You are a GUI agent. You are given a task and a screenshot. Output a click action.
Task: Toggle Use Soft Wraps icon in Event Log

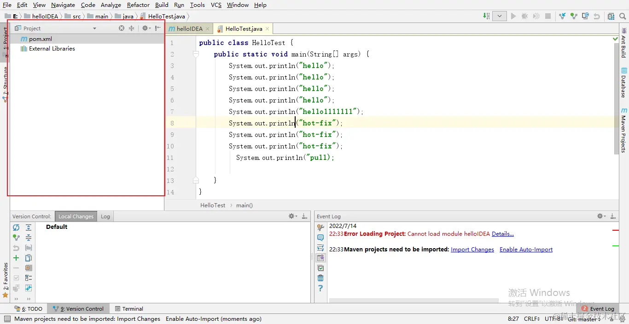point(320,248)
